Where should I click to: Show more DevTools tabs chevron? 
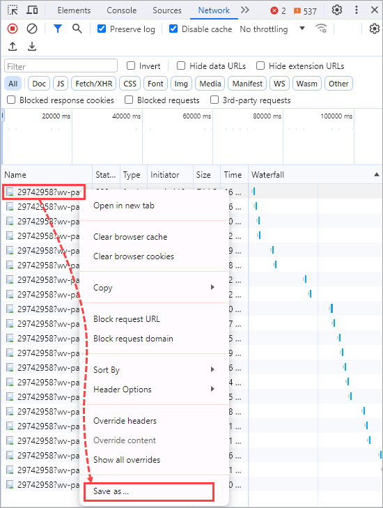click(x=245, y=10)
